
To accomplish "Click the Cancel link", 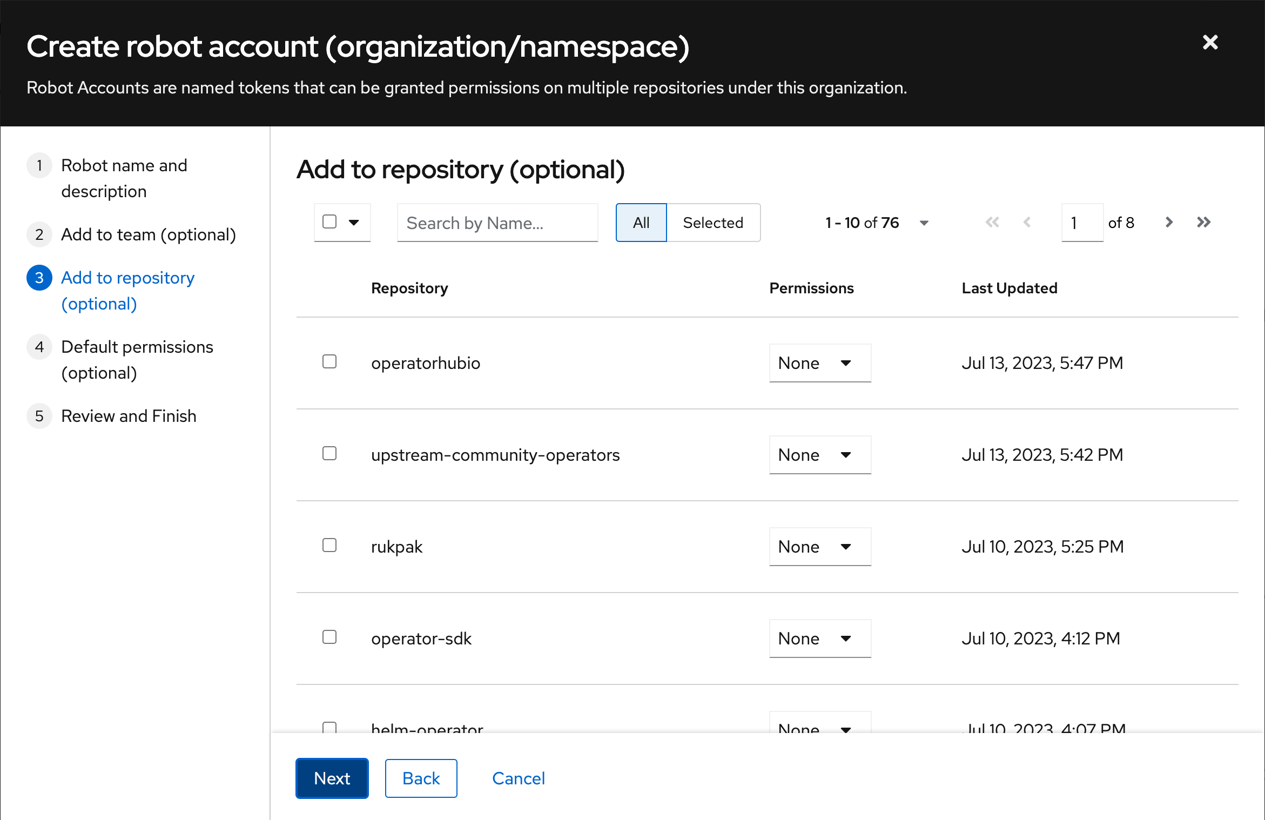I will pyautogui.click(x=518, y=778).
